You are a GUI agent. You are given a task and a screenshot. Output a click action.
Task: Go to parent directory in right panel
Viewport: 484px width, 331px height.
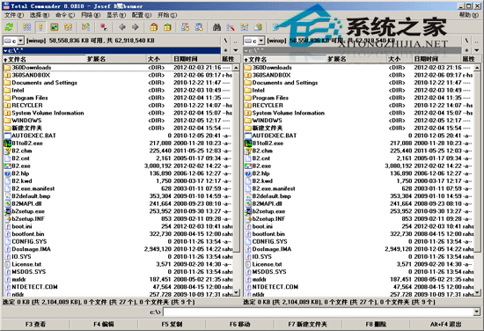(x=476, y=40)
